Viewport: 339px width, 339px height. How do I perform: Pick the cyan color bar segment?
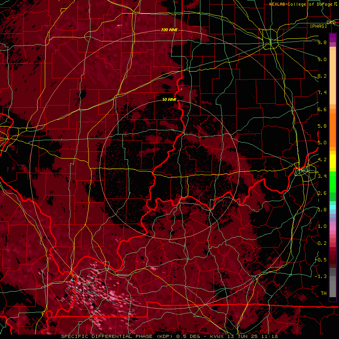pos(333,207)
